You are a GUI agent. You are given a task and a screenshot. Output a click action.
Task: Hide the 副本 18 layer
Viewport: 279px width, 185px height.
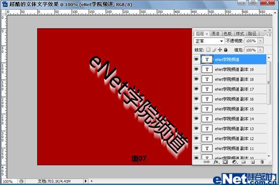point(196,79)
